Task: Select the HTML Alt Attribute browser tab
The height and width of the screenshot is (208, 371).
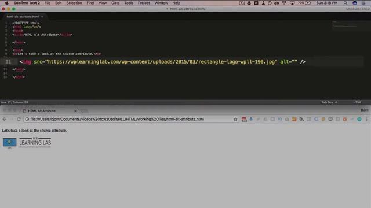Action: coord(50,111)
